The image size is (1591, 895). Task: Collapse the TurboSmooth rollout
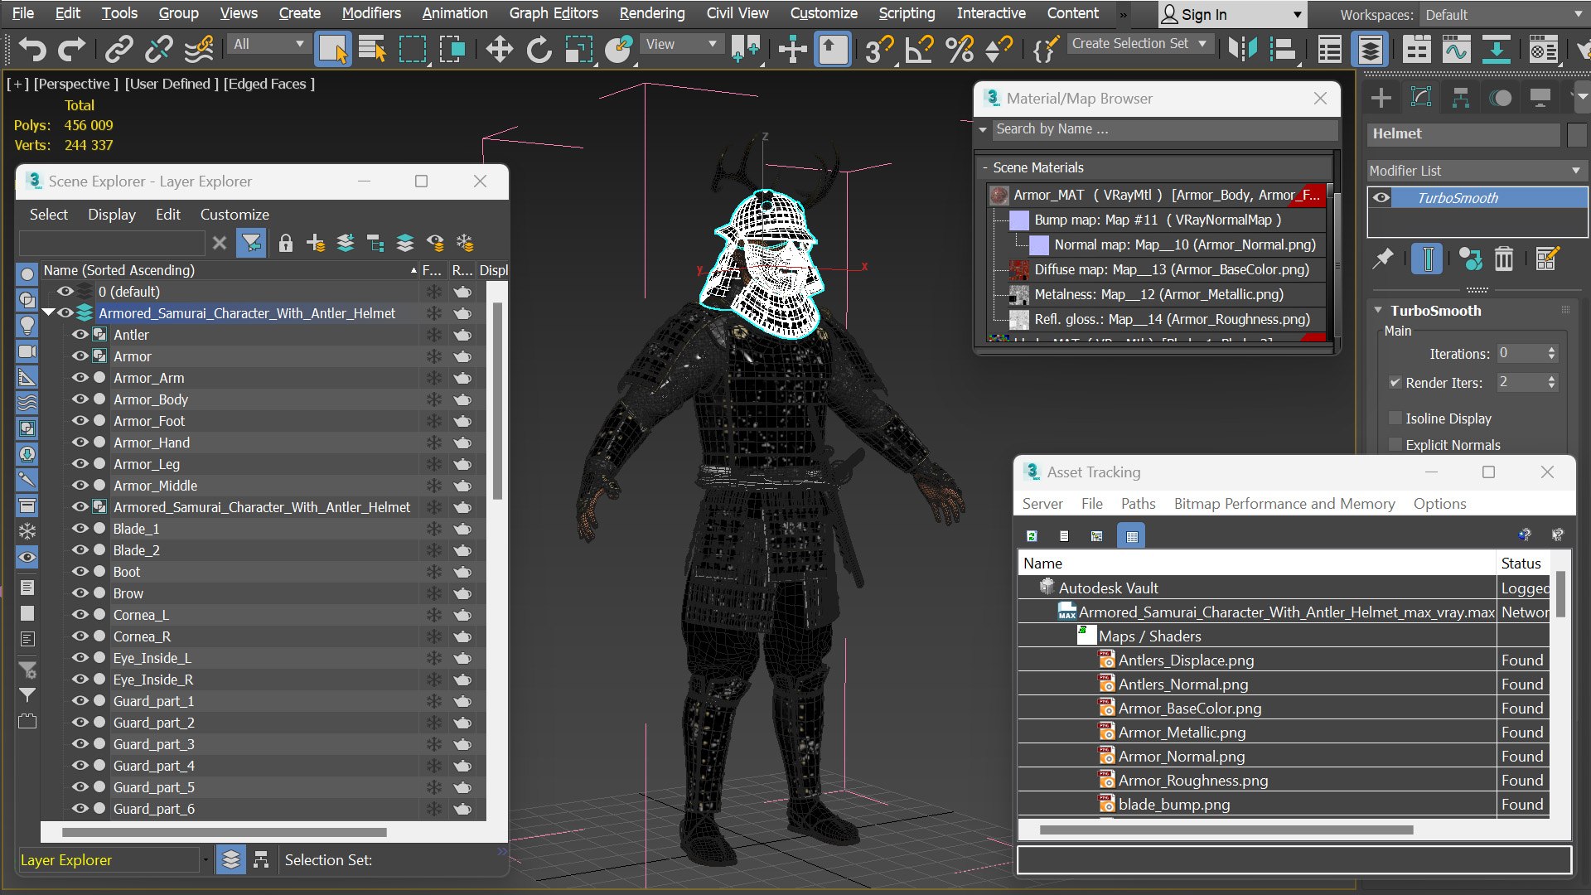(1378, 311)
